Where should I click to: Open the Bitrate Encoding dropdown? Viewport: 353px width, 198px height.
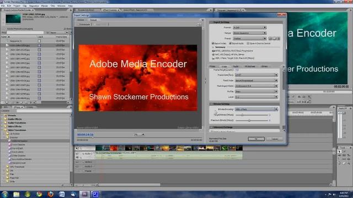[256, 109]
